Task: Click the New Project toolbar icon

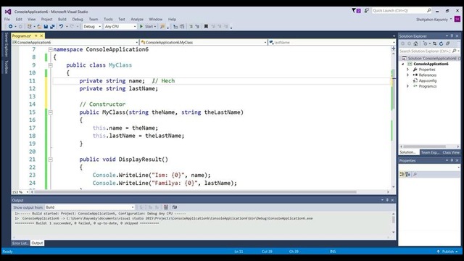Action: pos(29,26)
